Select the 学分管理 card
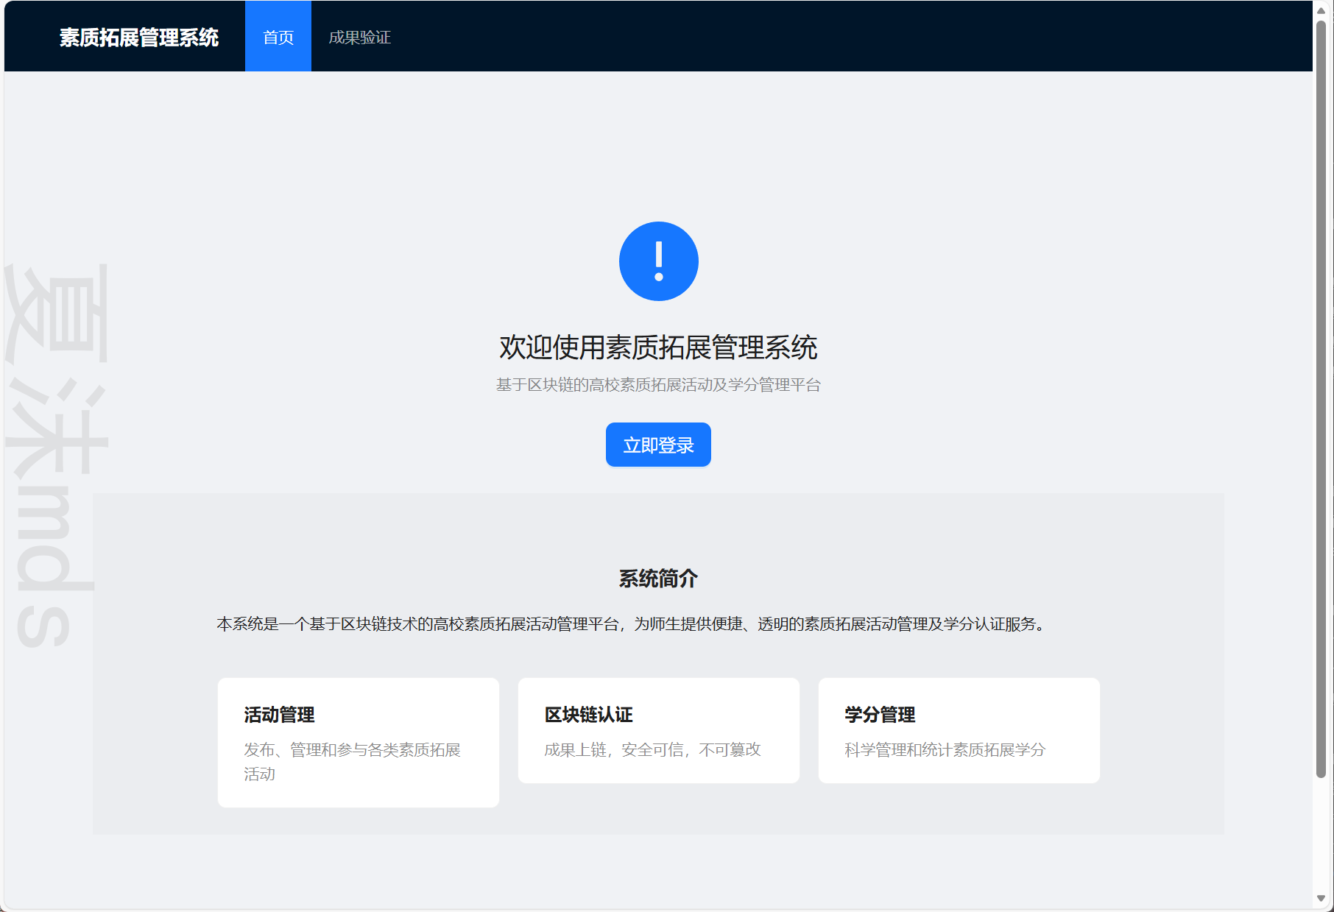The height and width of the screenshot is (912, 1334). [959, 730]
